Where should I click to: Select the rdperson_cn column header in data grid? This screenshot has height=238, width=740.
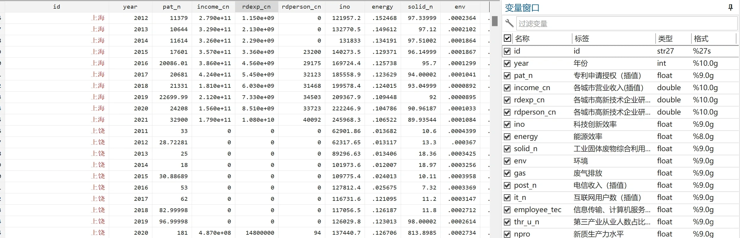coord(301,7)
